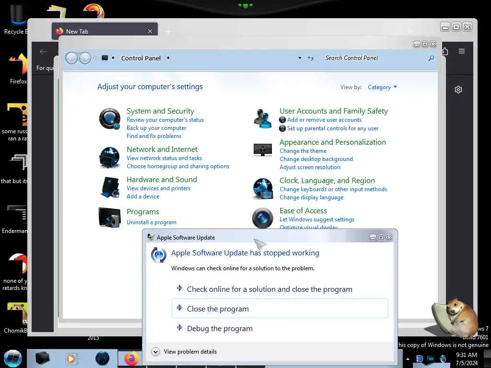Click Change desktop background
The width and height of the screenshot is (491, 368).
click(316, 159)
